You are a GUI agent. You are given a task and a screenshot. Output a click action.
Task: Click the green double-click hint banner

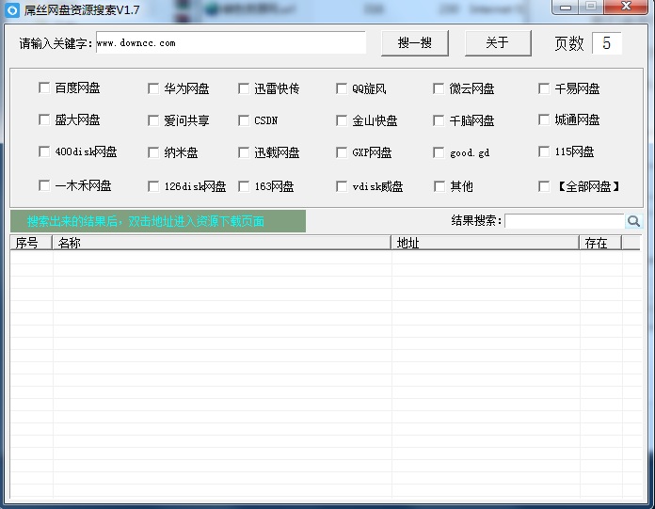[x=158, y=221]
